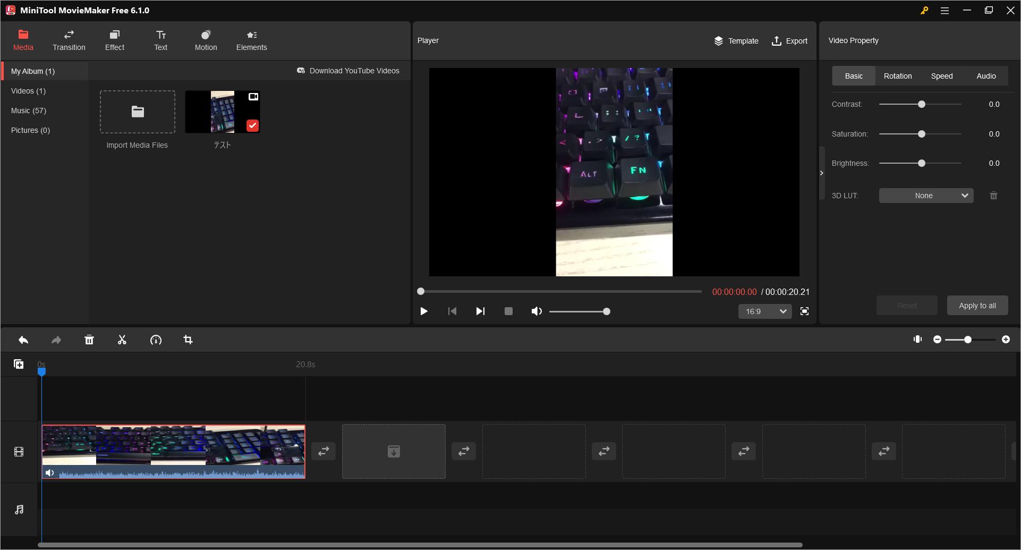Image resolution: width=1021 pixels, height=550 pixels.
Task: Click the first transition slot after clip
Action: [x=324, y=451]
